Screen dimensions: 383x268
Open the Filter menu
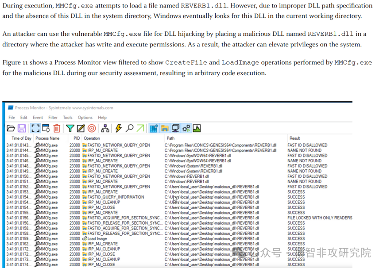tap(53, 117)
